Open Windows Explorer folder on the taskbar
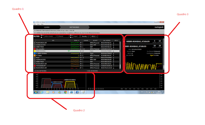Viewport: 205px width, 125px height. (48, 92)
